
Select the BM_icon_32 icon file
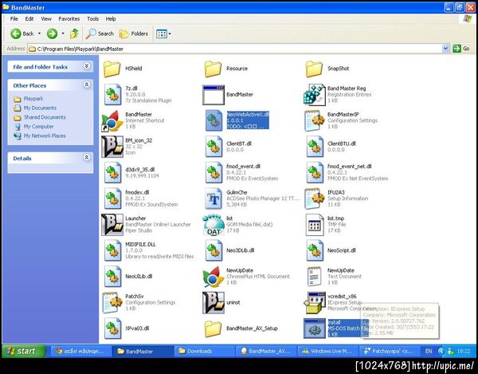112,147
